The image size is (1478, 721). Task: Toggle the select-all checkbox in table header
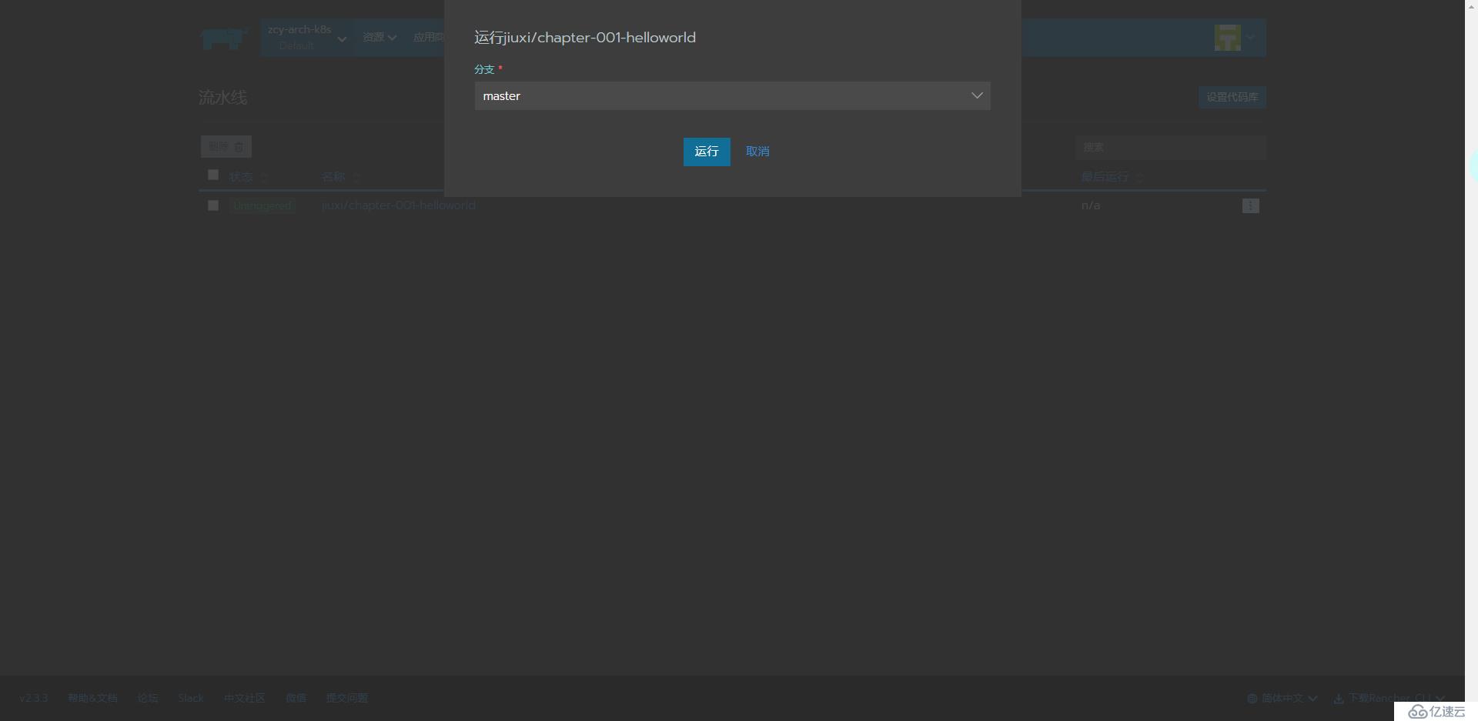[213, 175]
